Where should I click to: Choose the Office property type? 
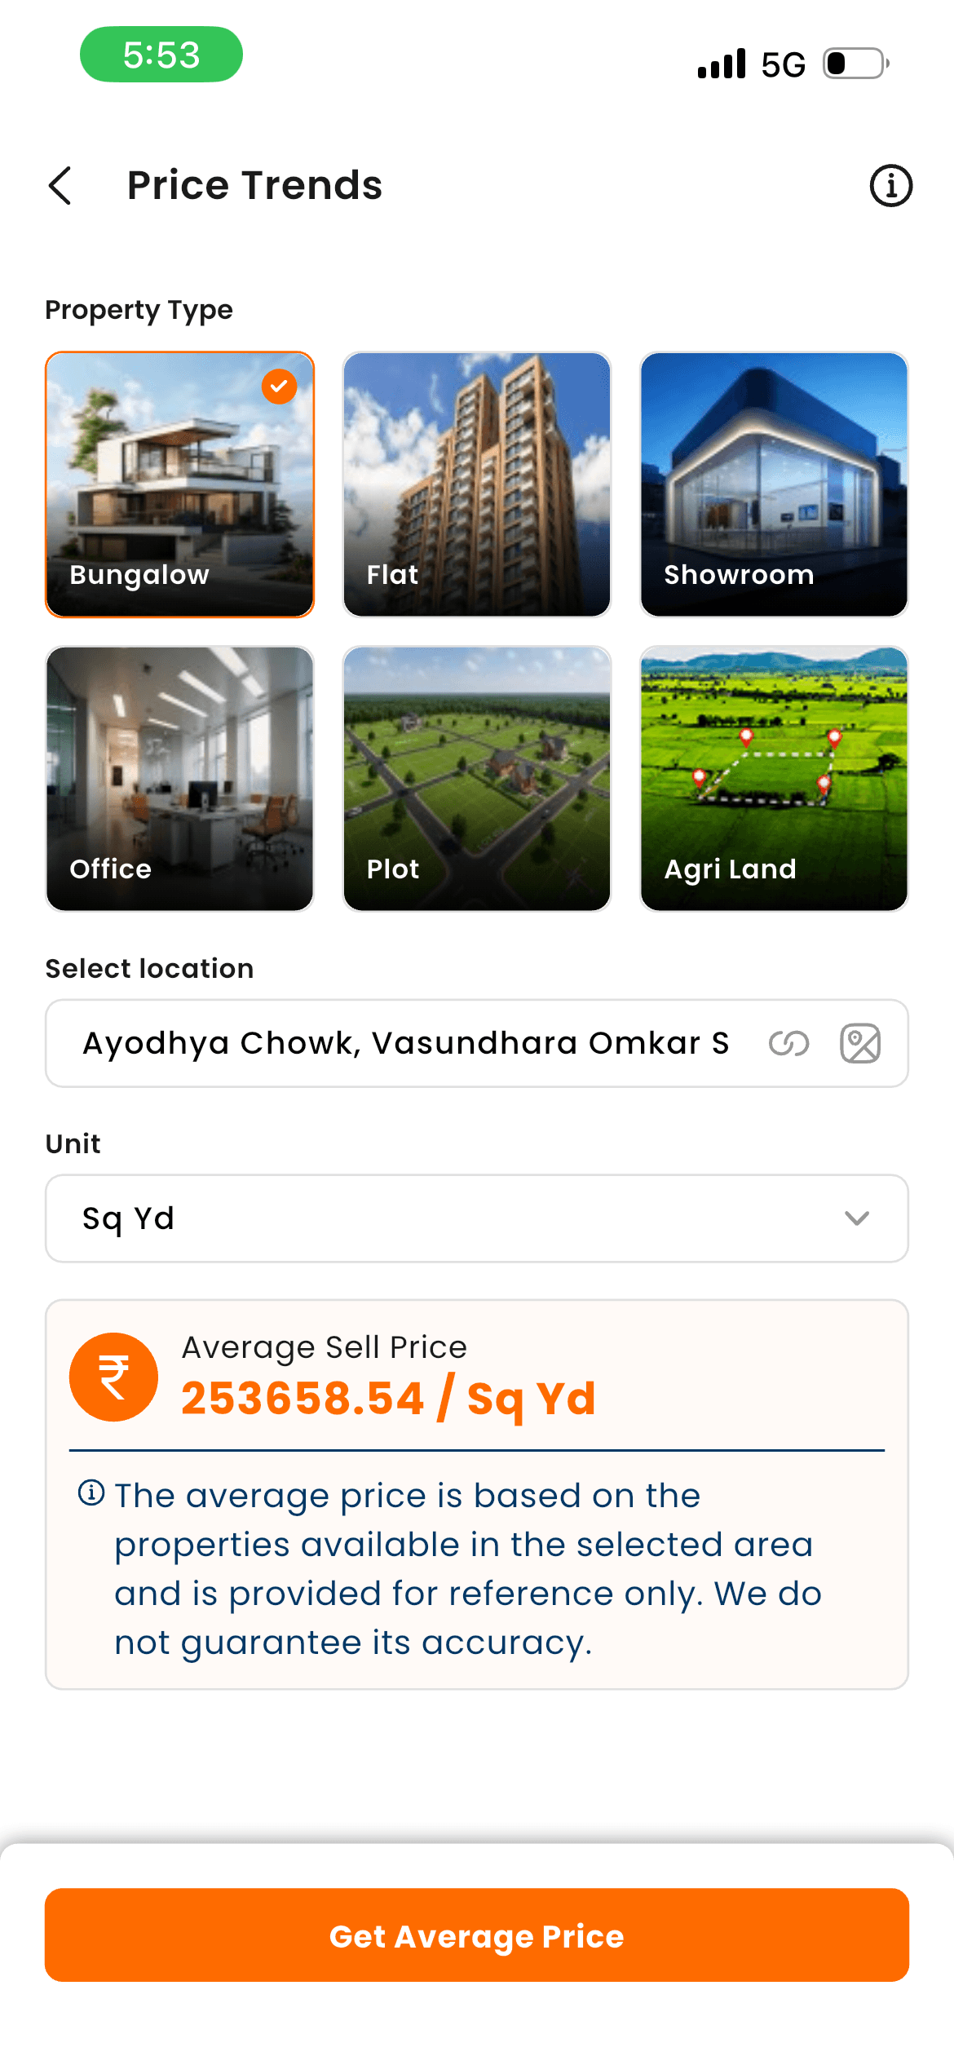point(179,778)
